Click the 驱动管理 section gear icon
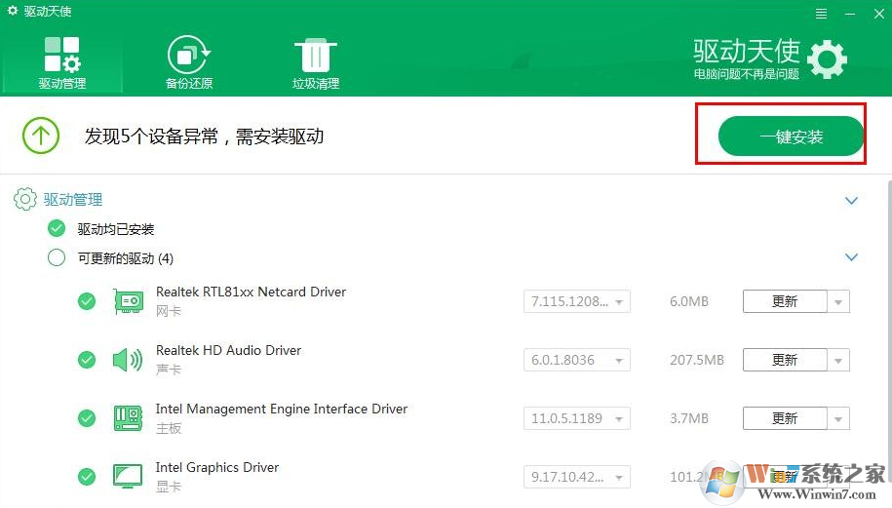The width and height of the screenshot is (892, 508). [x=25, y=199]
